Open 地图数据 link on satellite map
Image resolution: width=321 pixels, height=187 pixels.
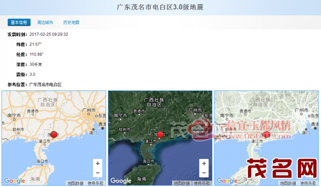point(182,183)
